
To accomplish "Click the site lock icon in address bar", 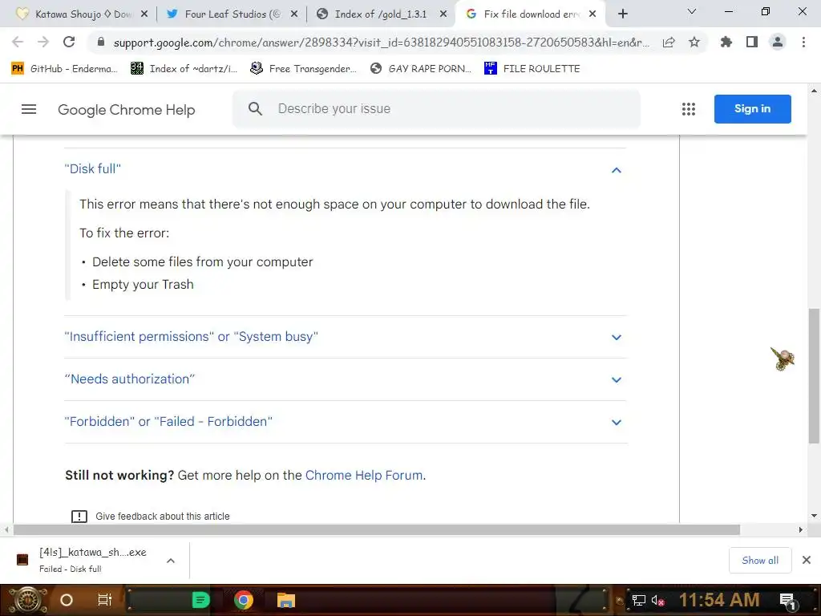I will [101, 43].
